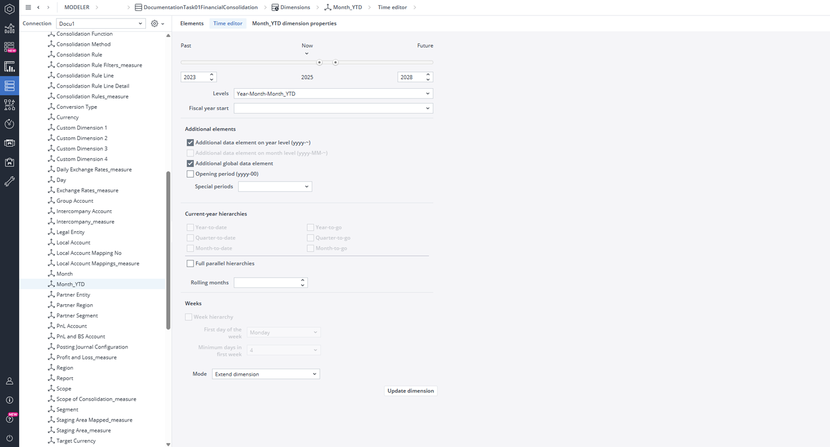Click the power logout icon
Image resolution: width=830 pixels, height=447 pixels.
click(9, 438)
